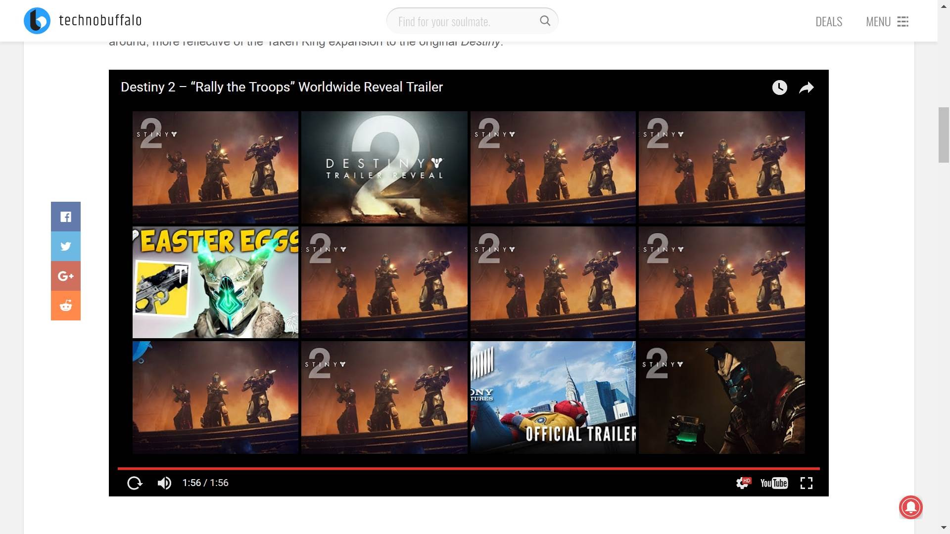The width and height of the screenshot is (950, 534).
Task: Open the Destiny 2 video title link
Action: tap(282, 87)
